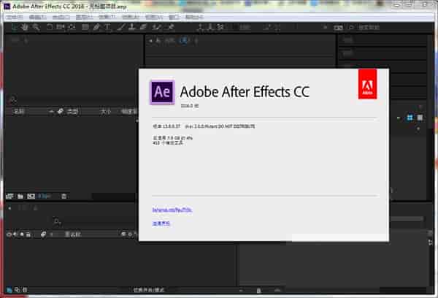Select the Horizontal Type tool

point(108,27)
